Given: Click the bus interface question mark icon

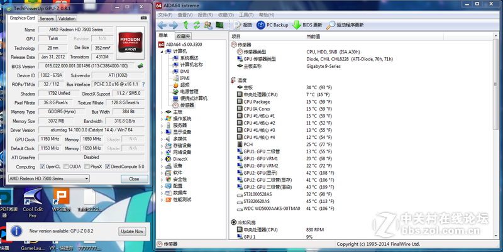Looking at the screenshot, I should 143,84.
